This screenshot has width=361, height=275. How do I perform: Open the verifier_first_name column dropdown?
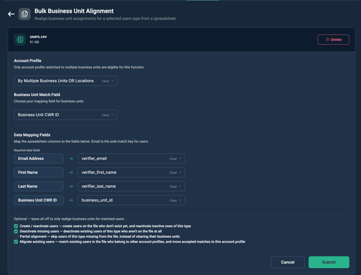click(131, 173)
